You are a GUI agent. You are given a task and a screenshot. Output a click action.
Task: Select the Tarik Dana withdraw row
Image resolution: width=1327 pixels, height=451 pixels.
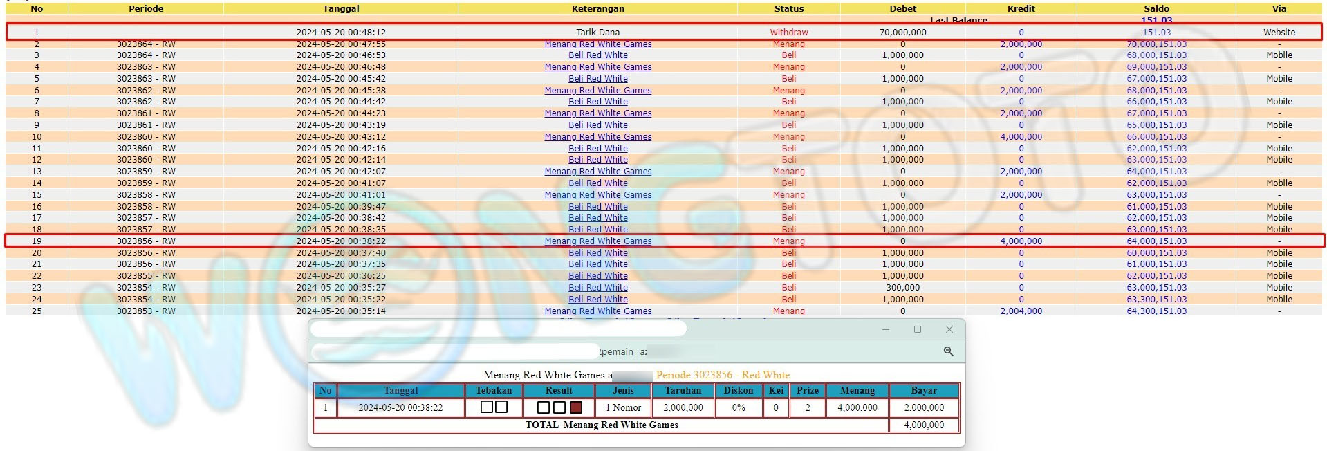click(597, 33)
